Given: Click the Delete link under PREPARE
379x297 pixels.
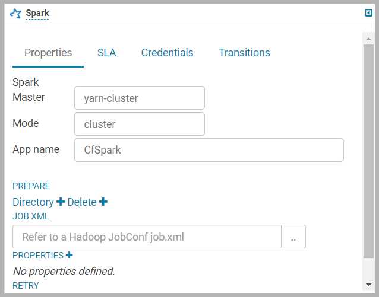Looking at the screenshot, I should point(82,202).
